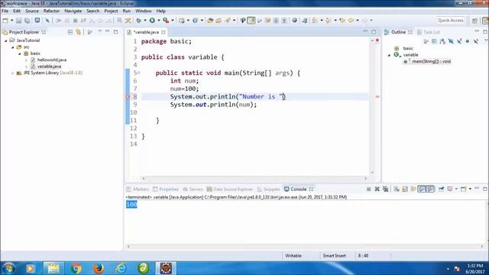
Task: Collapse the JavaTutorial project tree node
Action: [x=6, y=40]
